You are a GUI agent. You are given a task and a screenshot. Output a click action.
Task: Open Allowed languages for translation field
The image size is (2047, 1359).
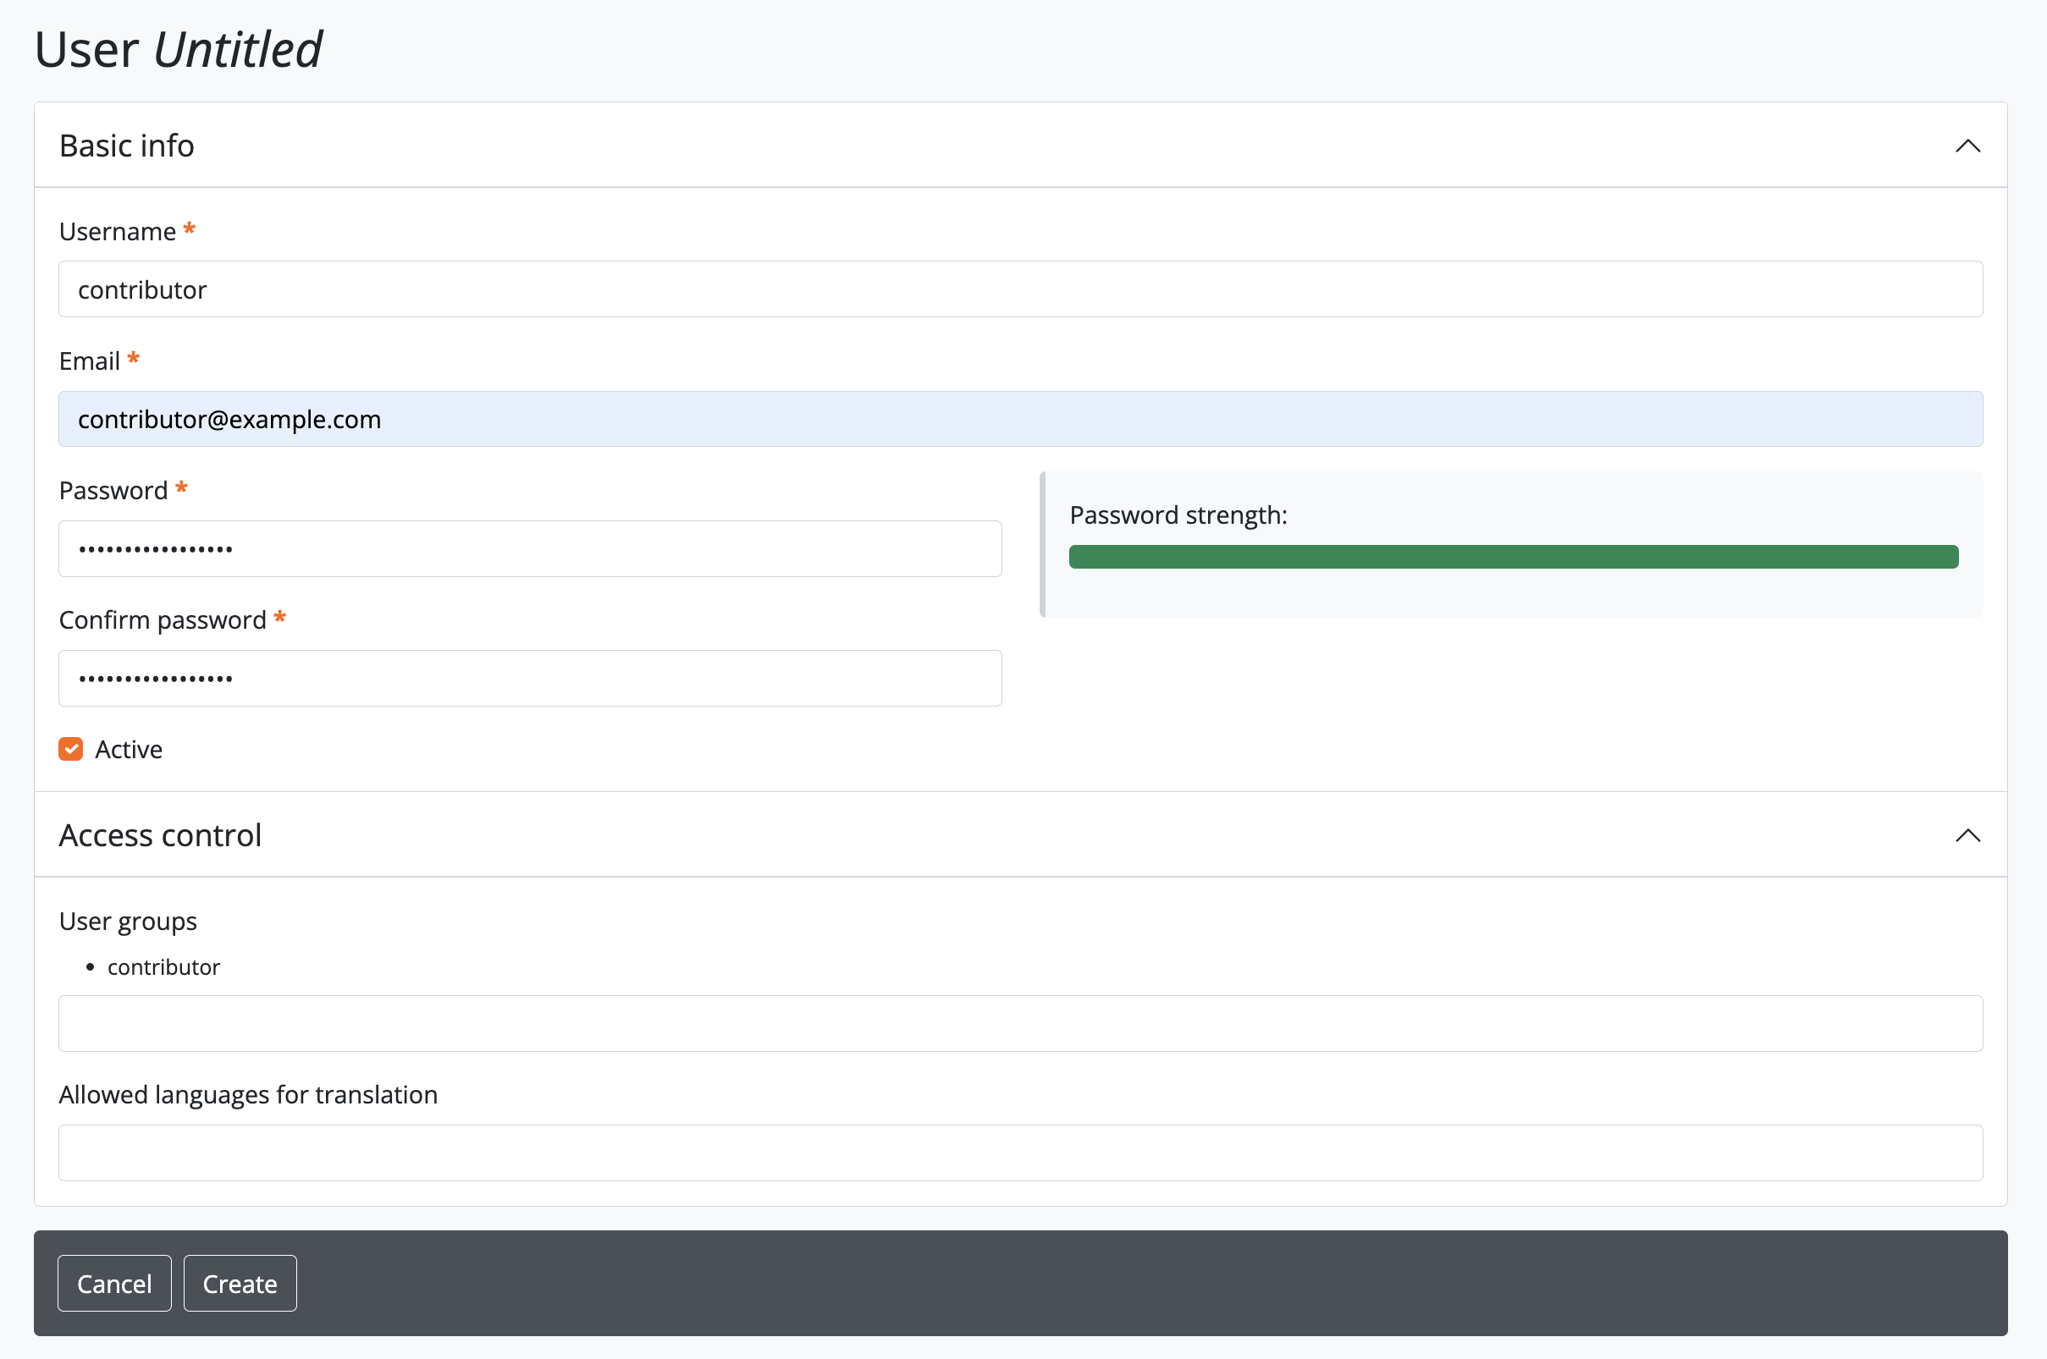coord(1019,1153)
